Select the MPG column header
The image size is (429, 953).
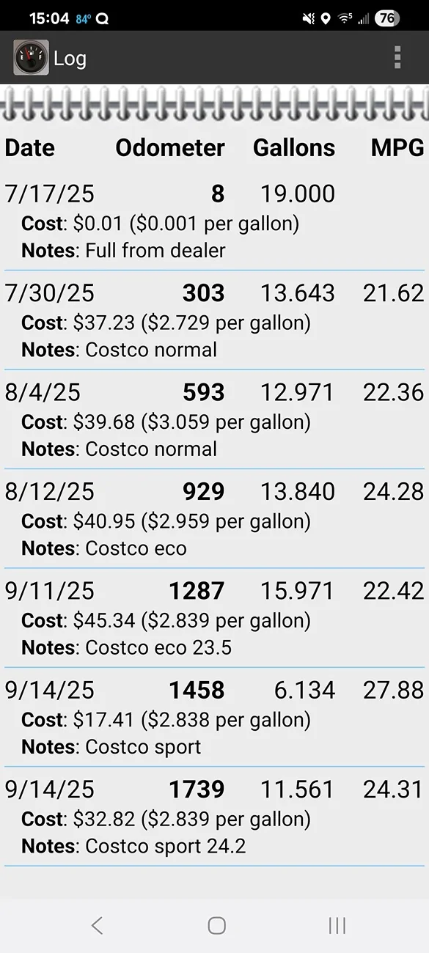click(x=396, y=148)
